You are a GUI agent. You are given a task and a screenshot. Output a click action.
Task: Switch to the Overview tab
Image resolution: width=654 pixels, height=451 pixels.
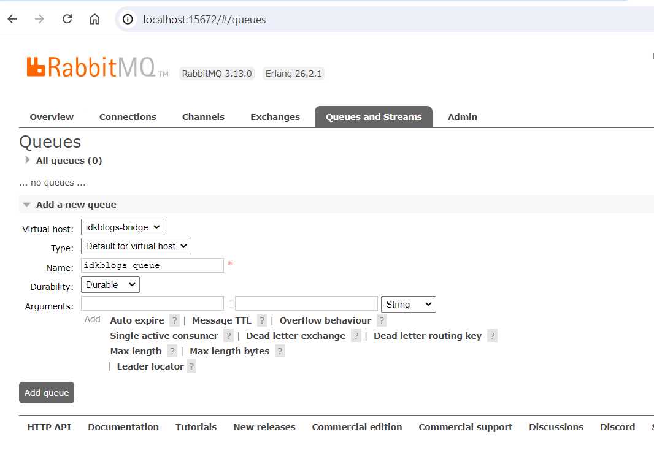(52, 117)
